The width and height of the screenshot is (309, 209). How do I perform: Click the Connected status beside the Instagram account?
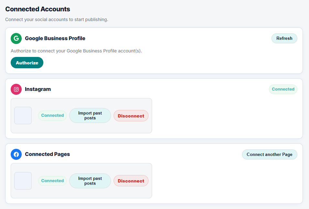pos(52,115)
